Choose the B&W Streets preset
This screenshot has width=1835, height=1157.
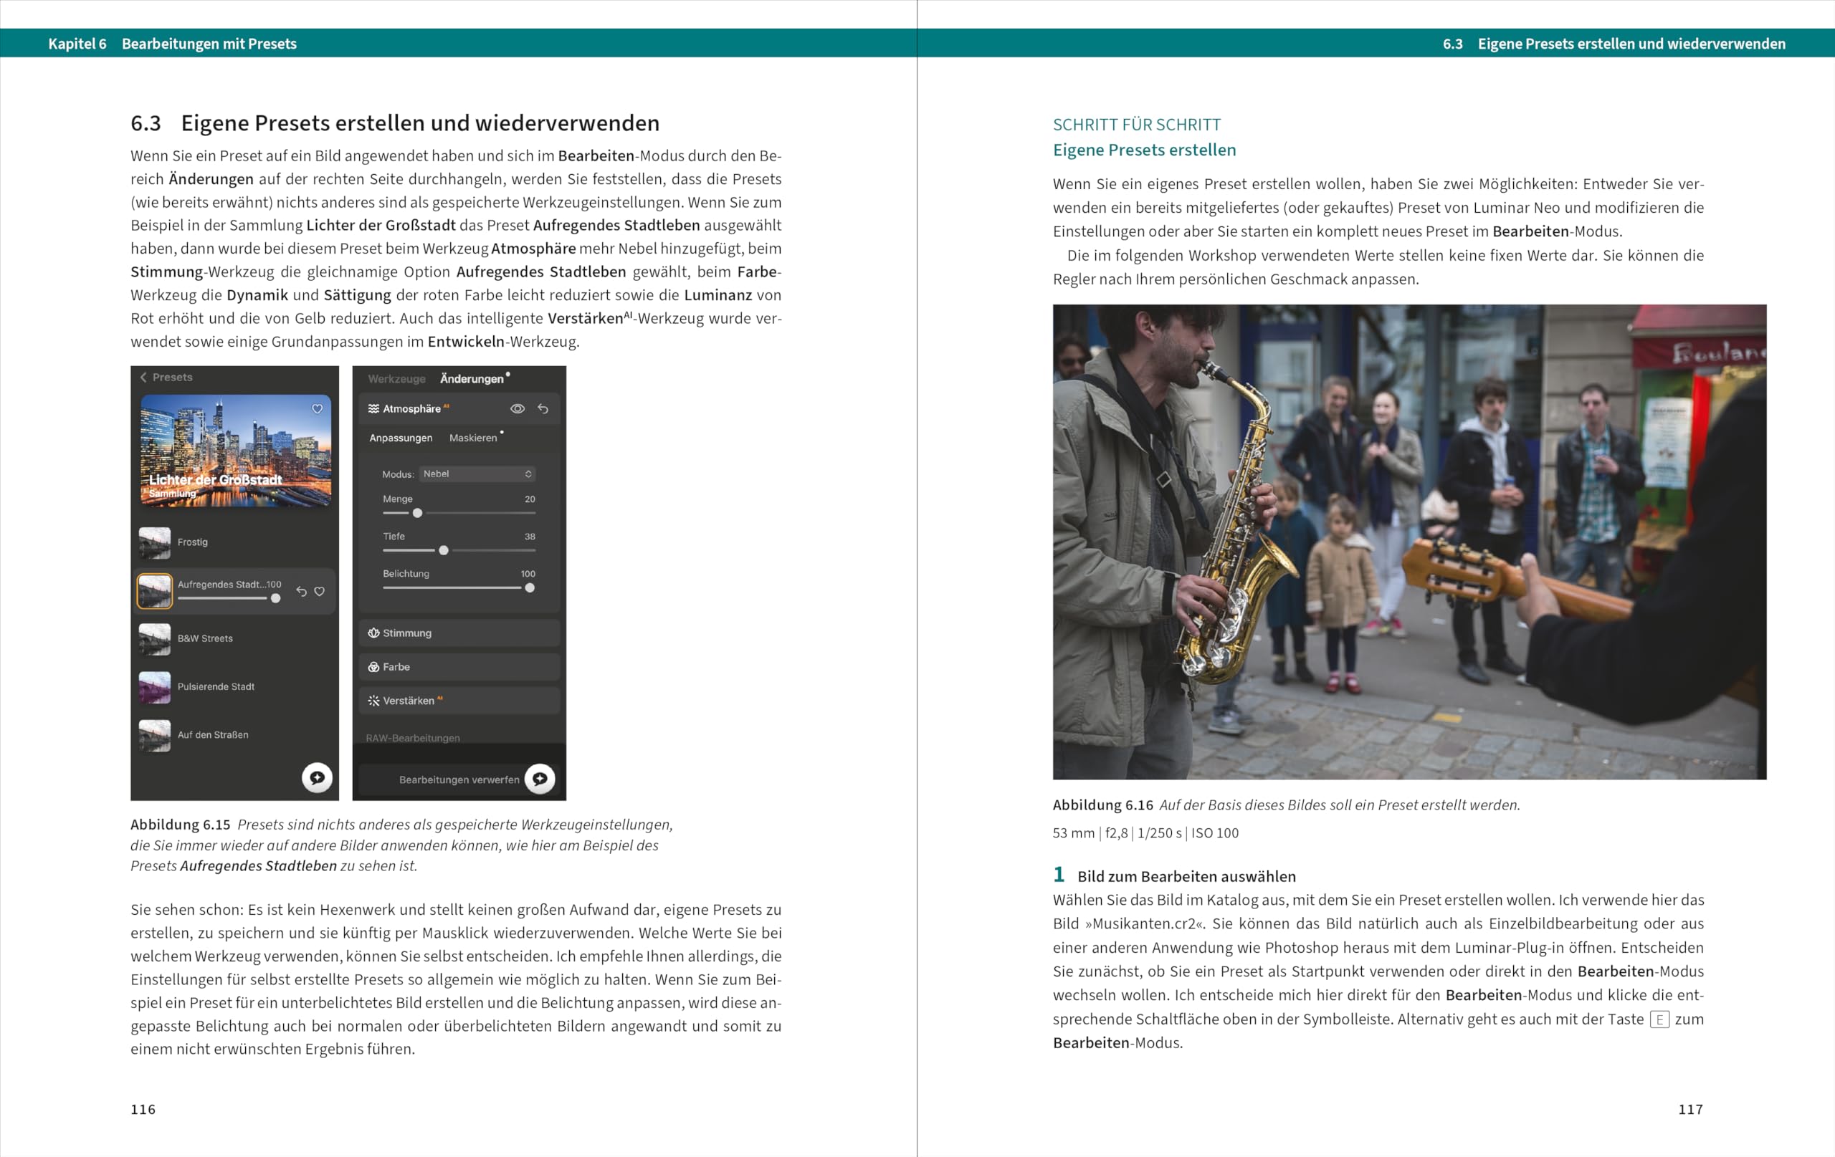click(x=234, y=639)
